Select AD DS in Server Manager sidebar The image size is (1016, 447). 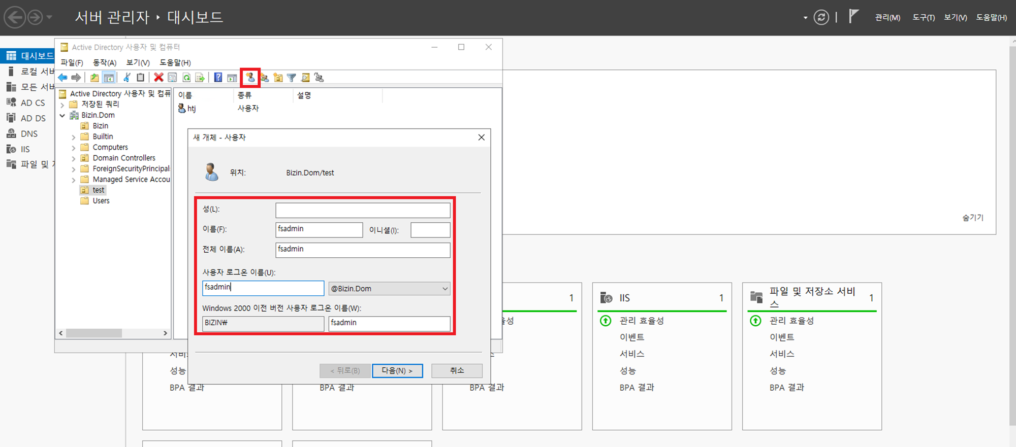click(33, 118)
